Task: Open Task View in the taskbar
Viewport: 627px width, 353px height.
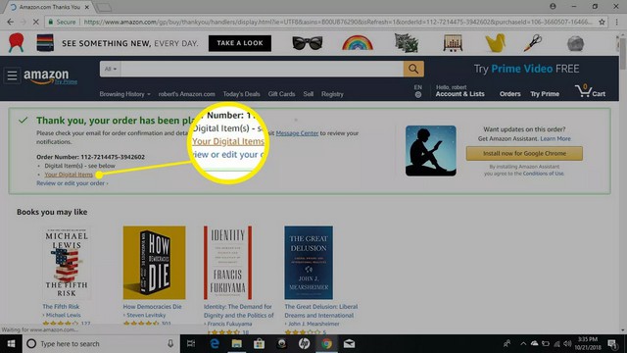Action: [191, 344]
